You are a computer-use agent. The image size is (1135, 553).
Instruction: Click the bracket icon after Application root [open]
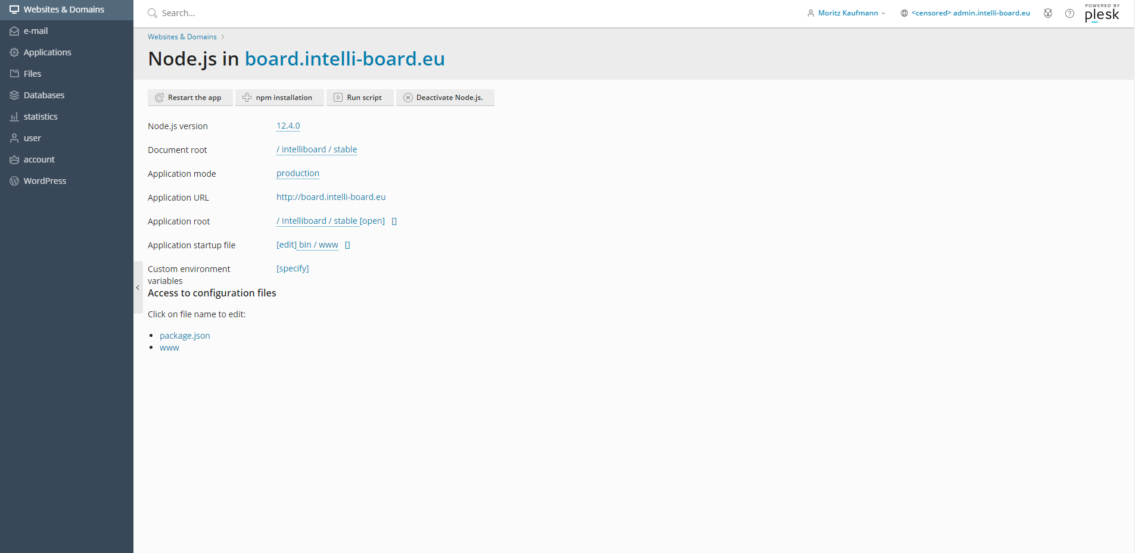click(x=394, y=221)
